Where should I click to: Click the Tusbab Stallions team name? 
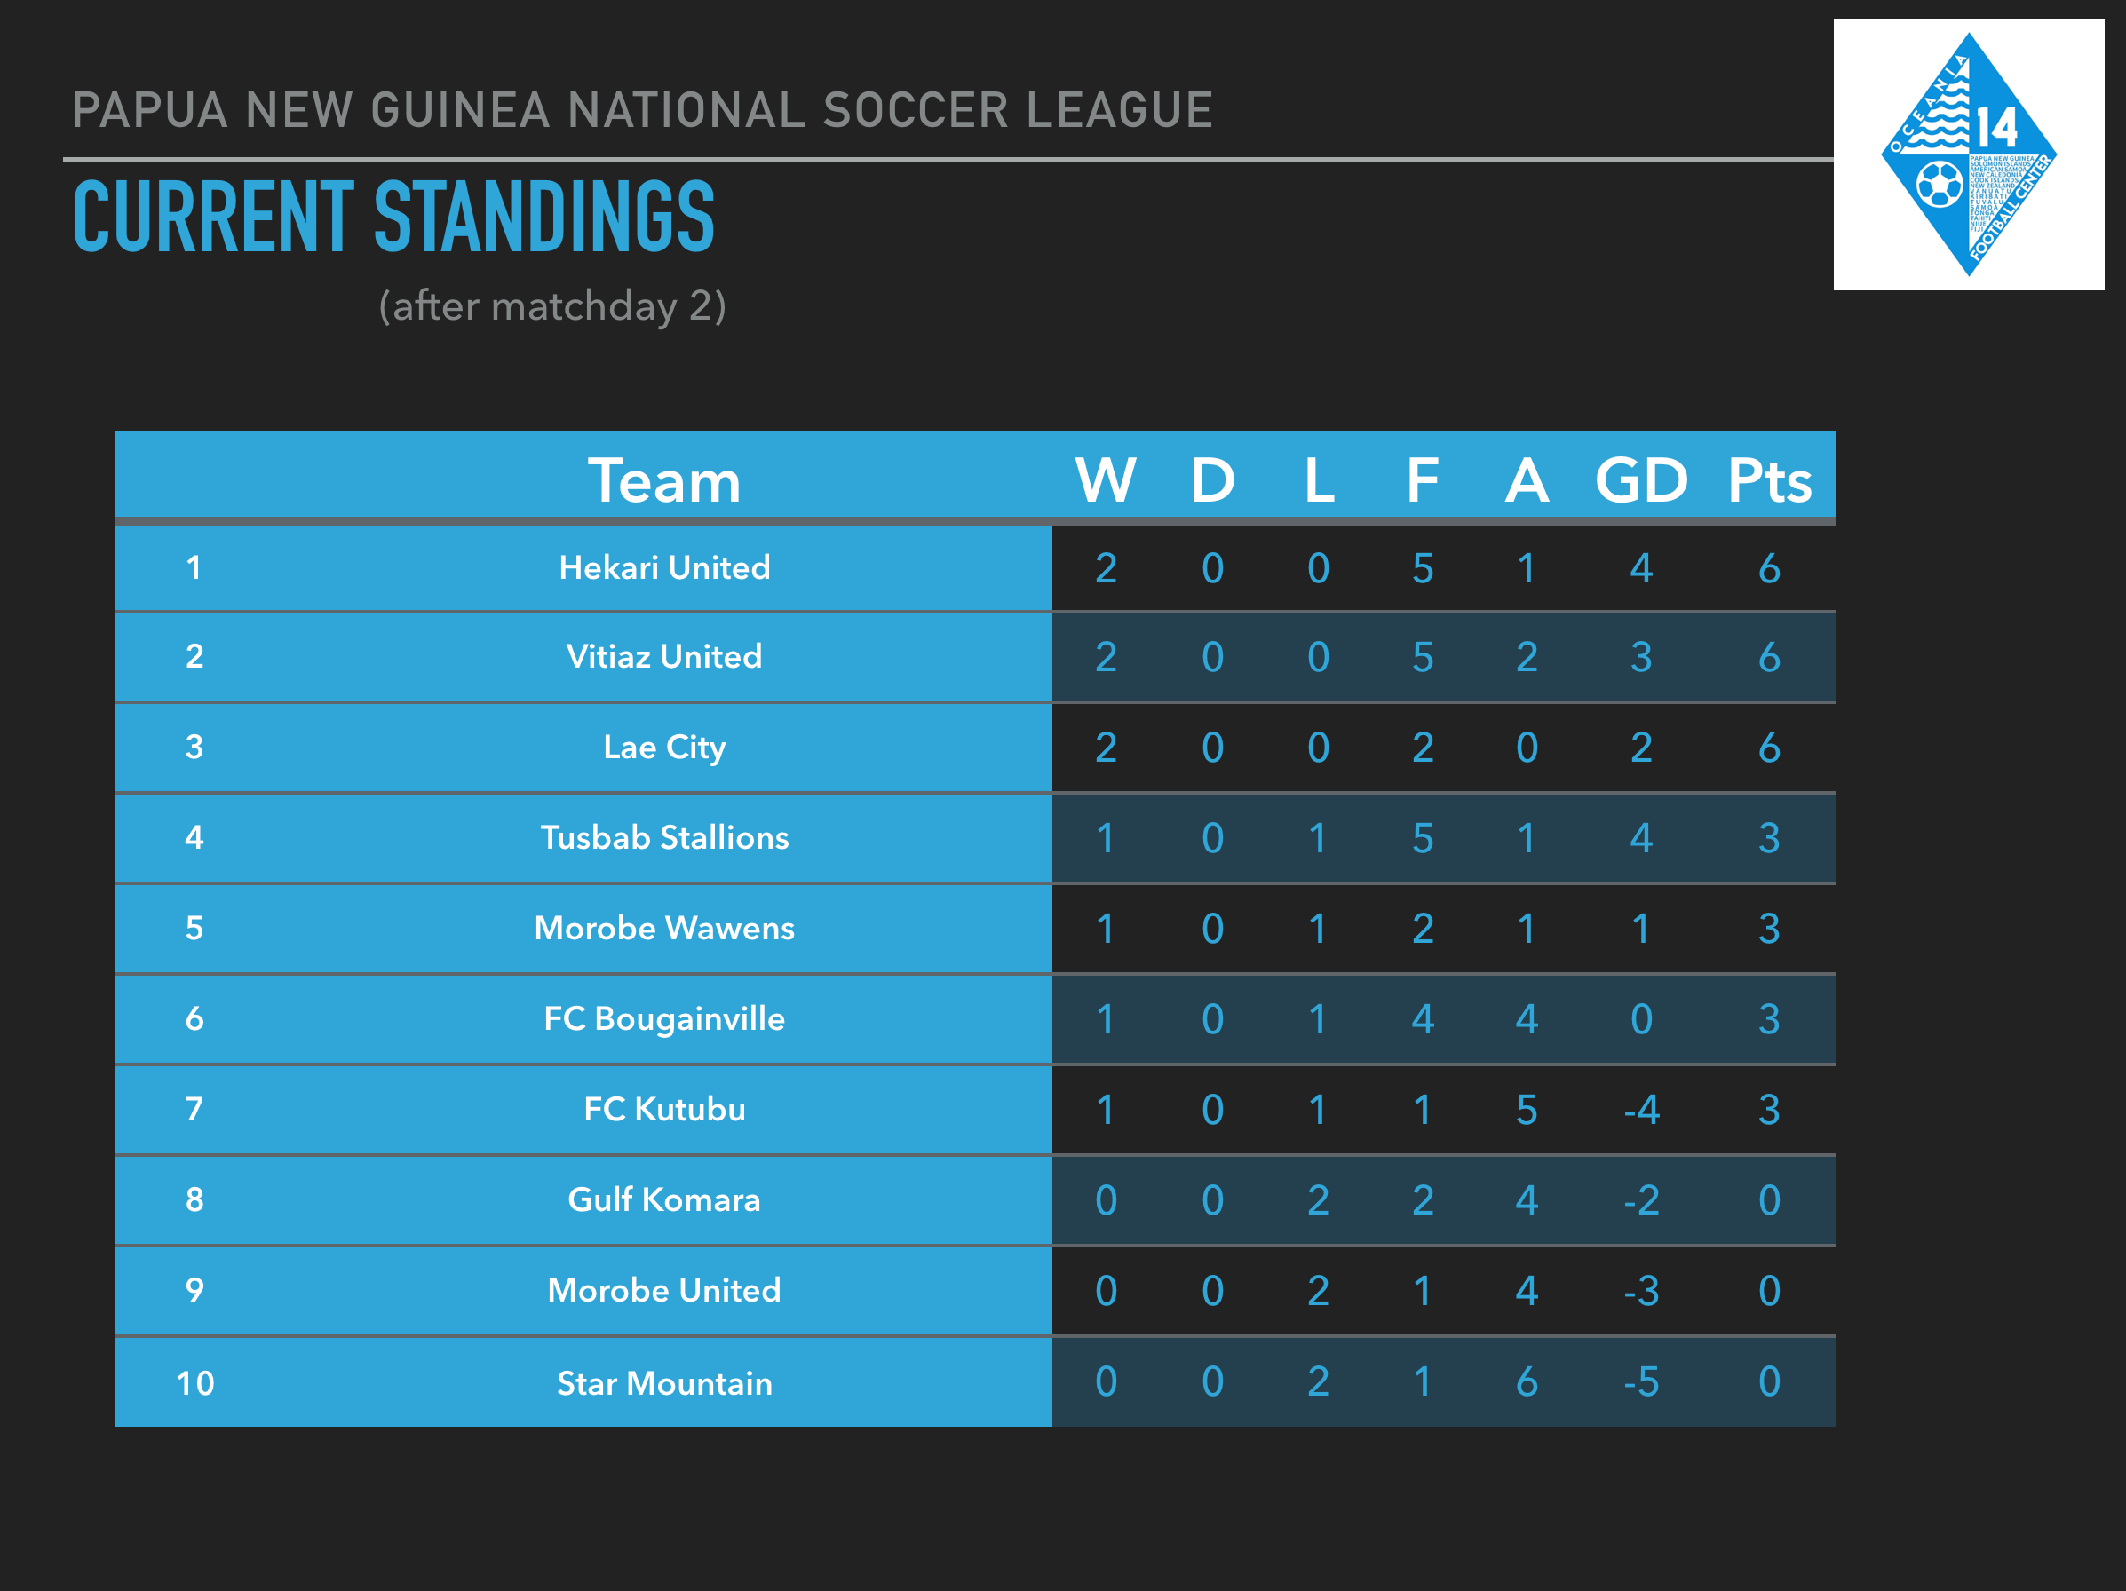coord(664,838)
